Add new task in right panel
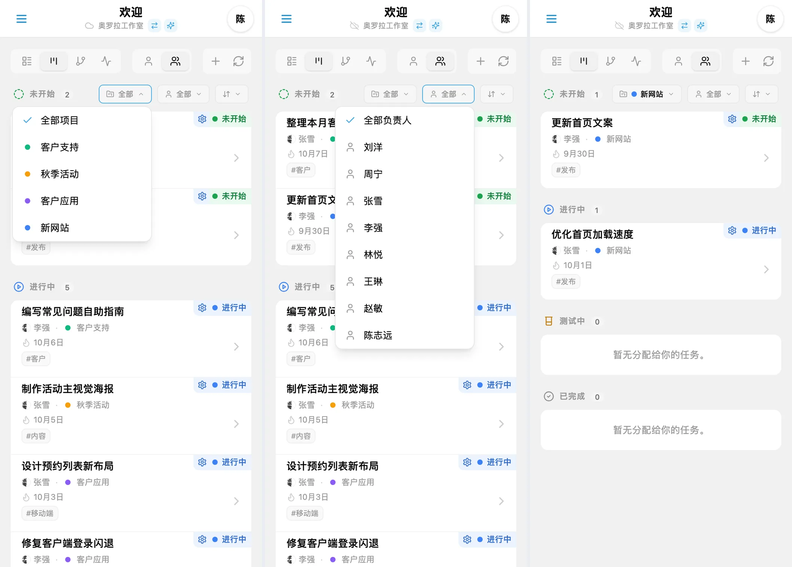The height and width of the screenshot is (567, 792). click(746, 61)
